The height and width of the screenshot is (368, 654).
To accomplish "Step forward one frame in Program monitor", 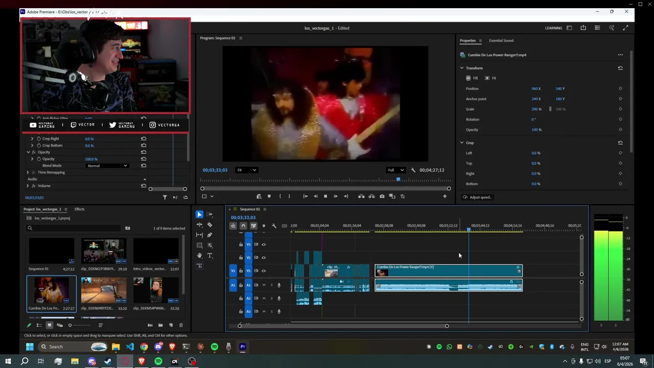I will pyautogui.click(x=335, y=196).
